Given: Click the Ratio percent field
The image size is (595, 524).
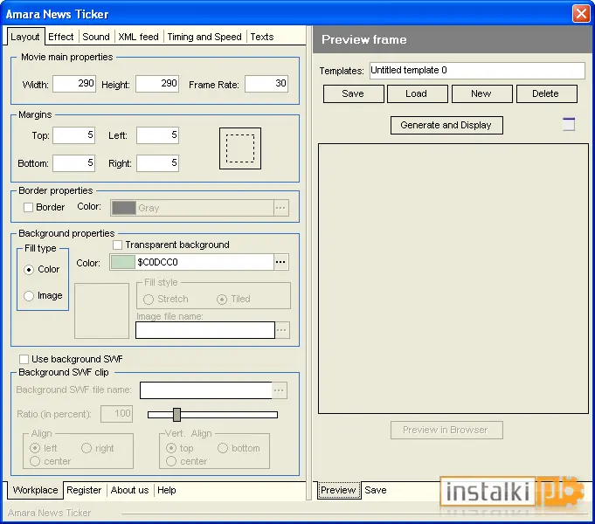Looking at the screenshot, I should [117, 414].
